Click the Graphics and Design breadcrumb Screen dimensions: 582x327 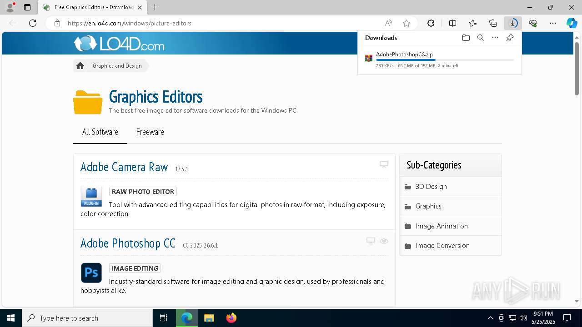117,66
